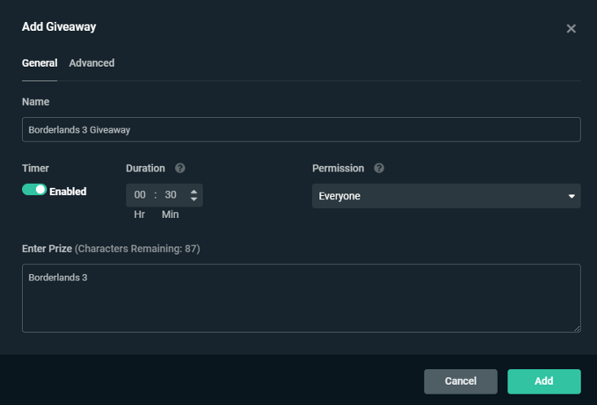Click the green Add button

click(543, 381)
